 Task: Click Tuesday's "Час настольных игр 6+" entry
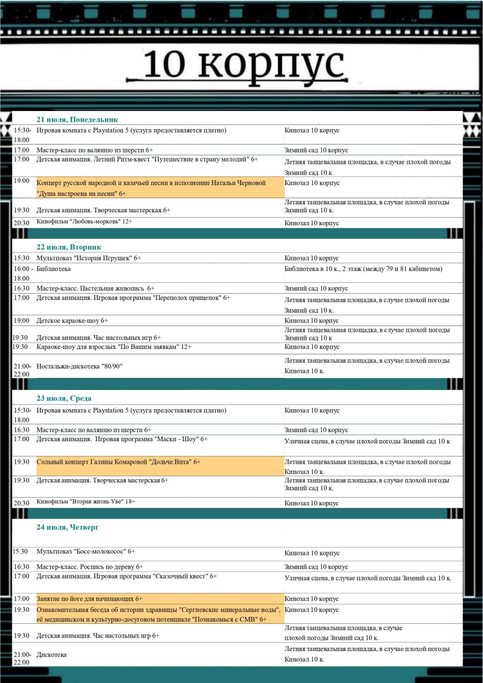tap(99, 338)
